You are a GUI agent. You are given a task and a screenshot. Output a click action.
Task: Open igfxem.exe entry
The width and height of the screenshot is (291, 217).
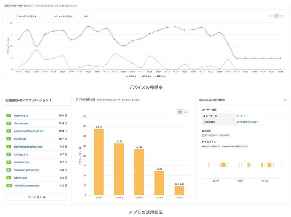coord(20,178)
